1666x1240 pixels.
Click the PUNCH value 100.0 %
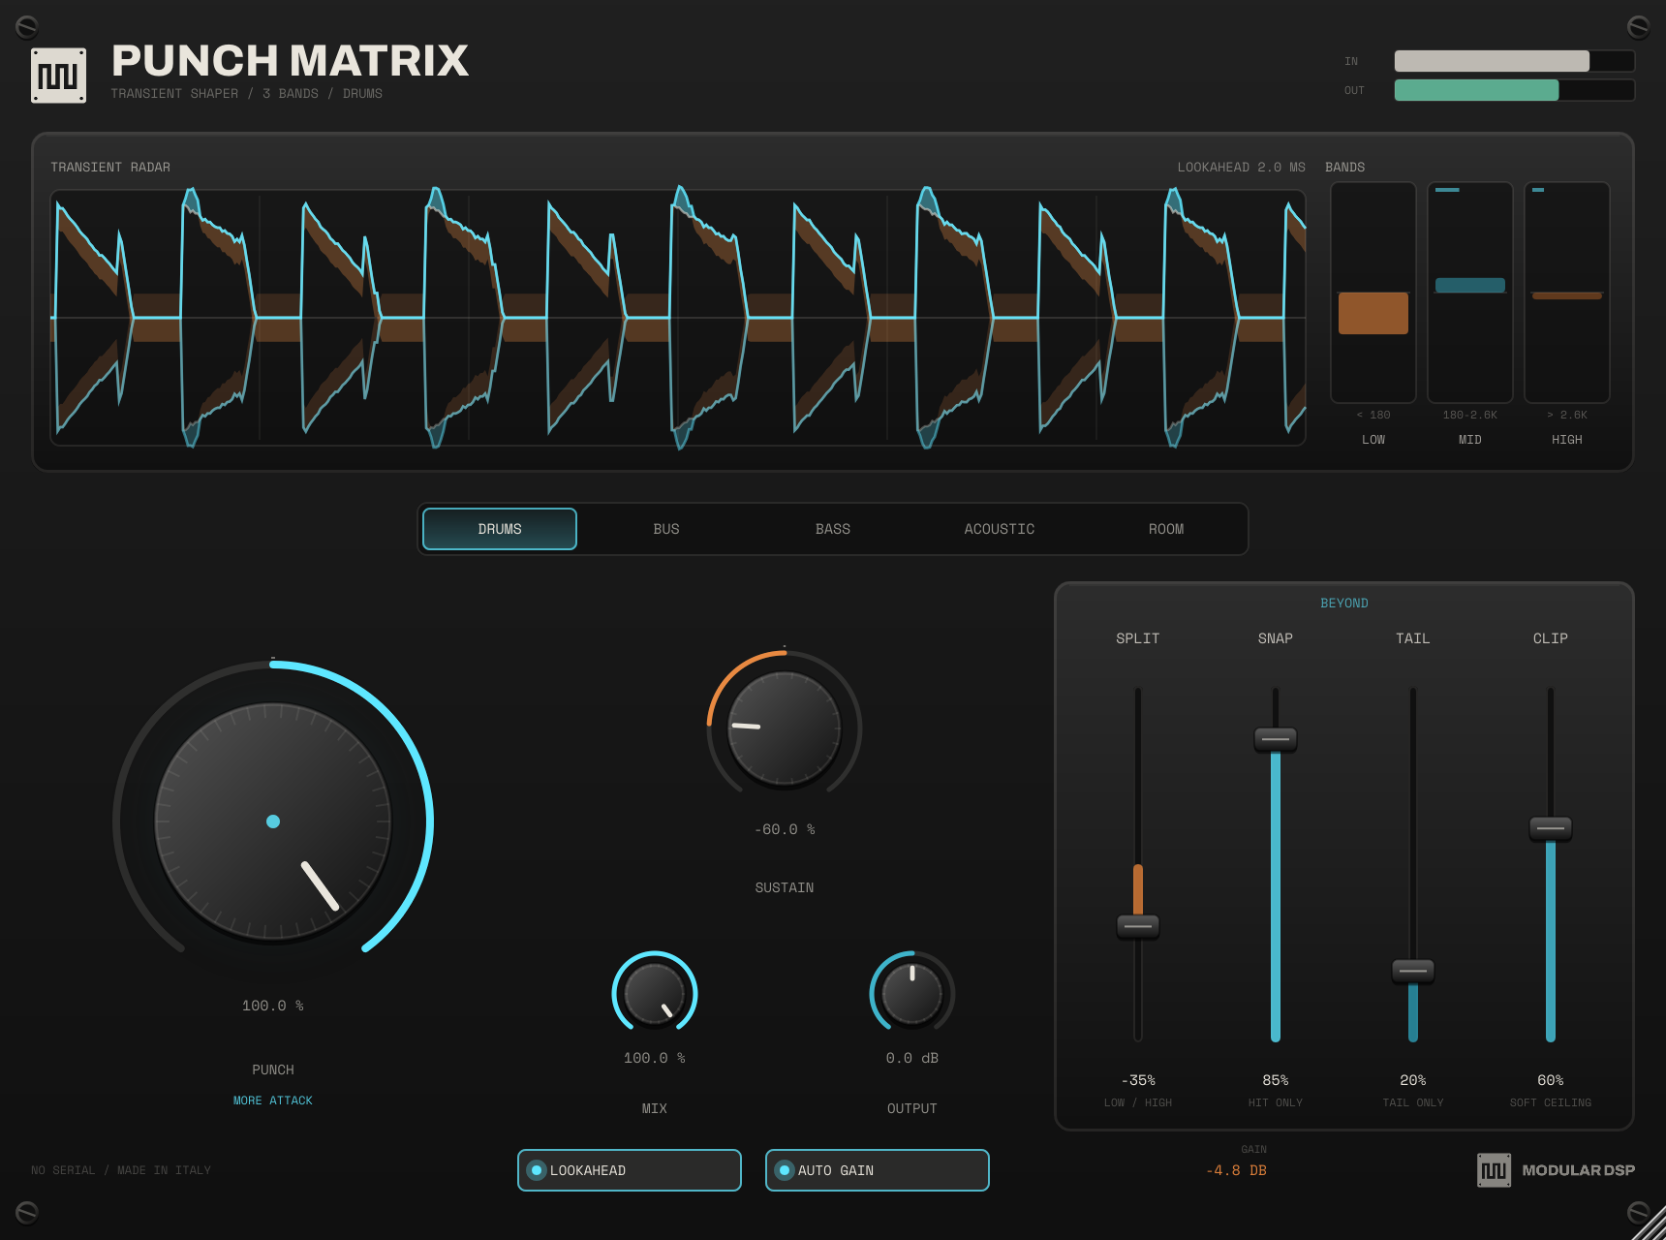pyautogui.click(x=273, y=1006)
